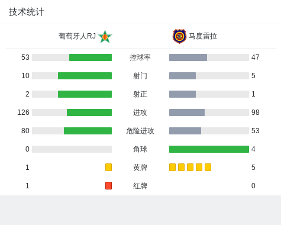Click the 控球率 stat label
The image size is (281, 225).
point(140,57)
